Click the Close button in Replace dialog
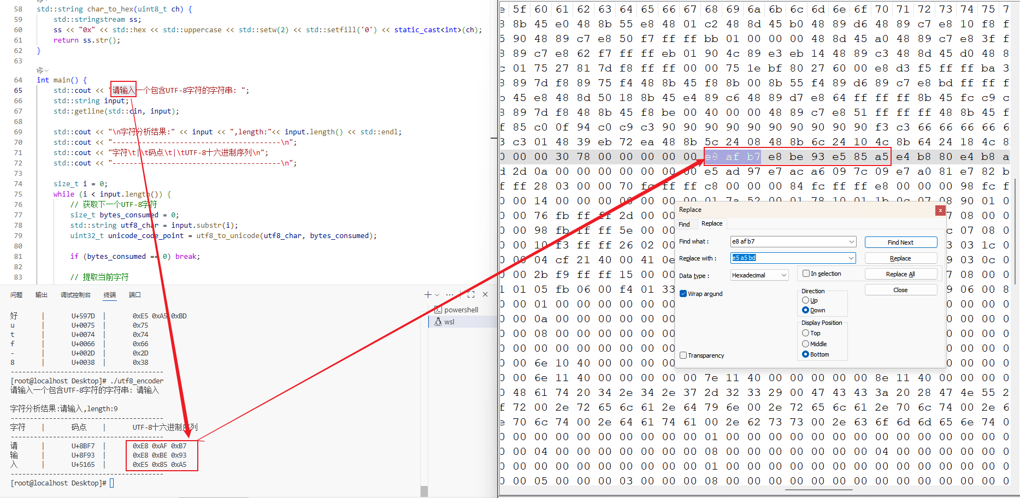 (x=900, y=290)
